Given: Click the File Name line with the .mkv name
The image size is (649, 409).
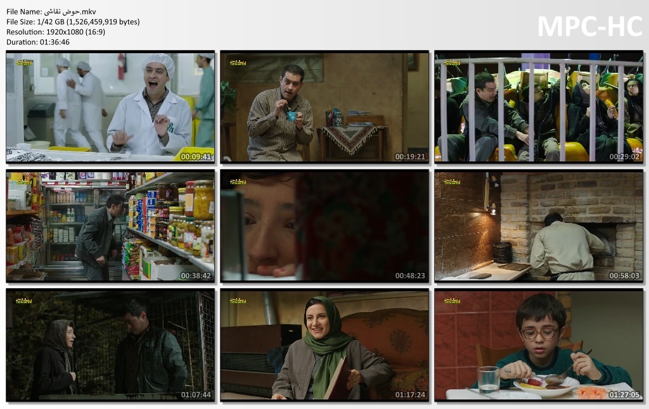Looking at the screenshot, I should click(51, 11).
